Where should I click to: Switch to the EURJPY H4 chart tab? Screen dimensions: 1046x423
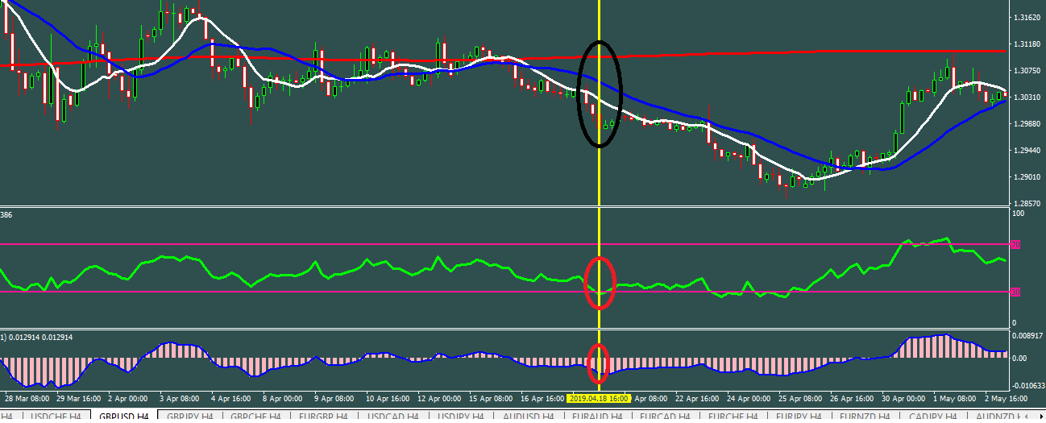[x=799, y=417]
